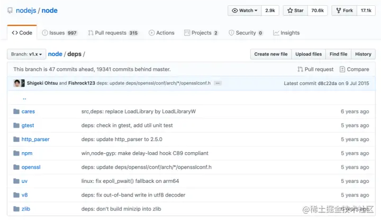381x221 pixels.
Task: Click the folder icon next to uv
Action: tap(16, 181)
